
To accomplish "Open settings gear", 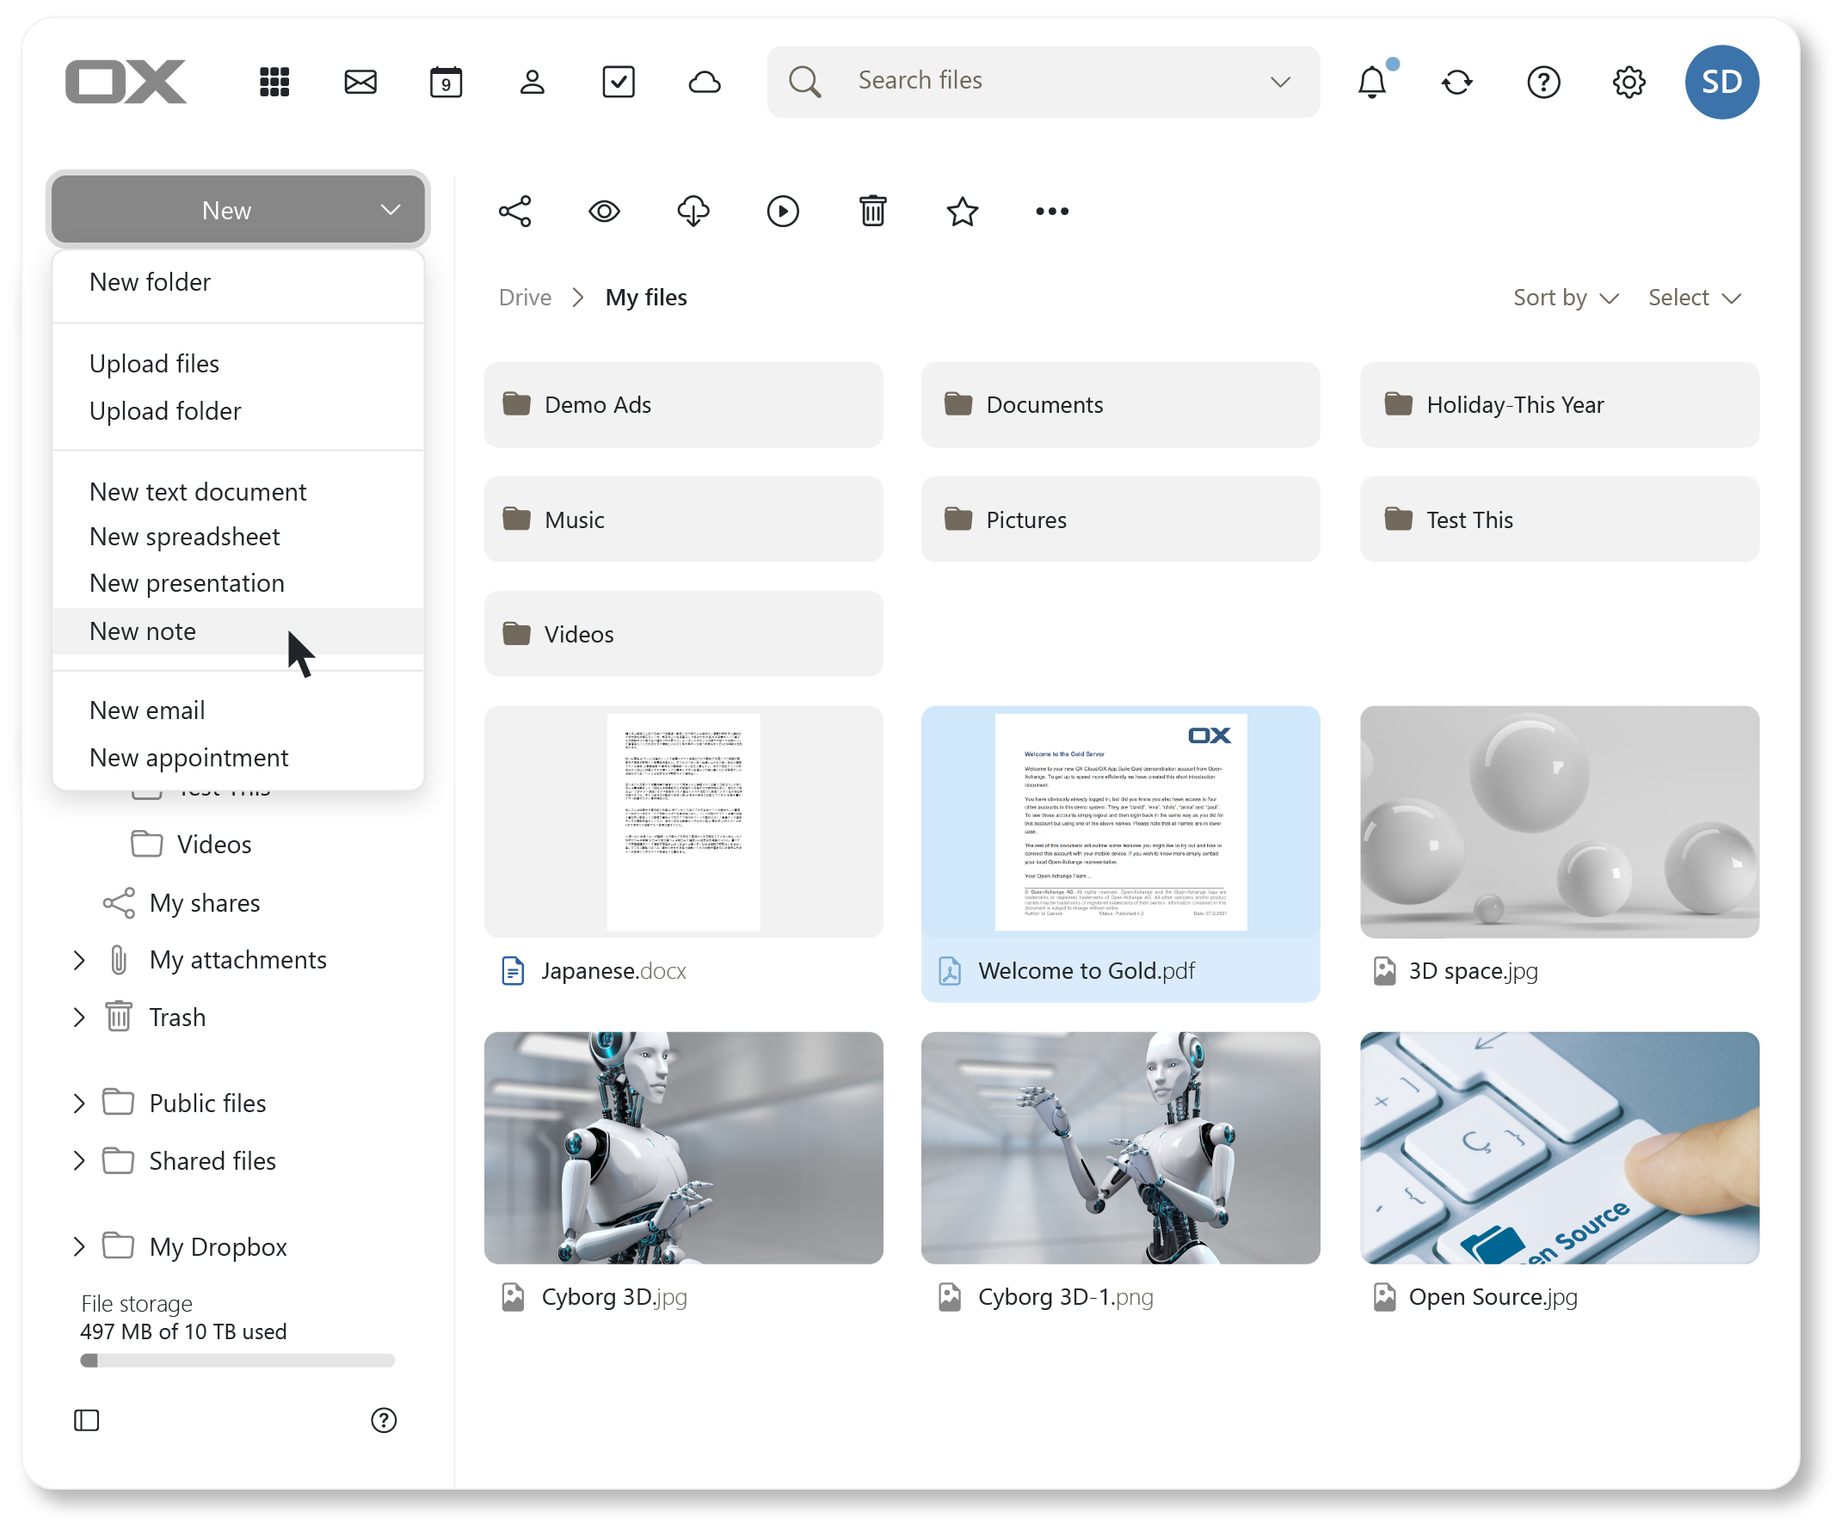I will click(x=1629, y=82).
